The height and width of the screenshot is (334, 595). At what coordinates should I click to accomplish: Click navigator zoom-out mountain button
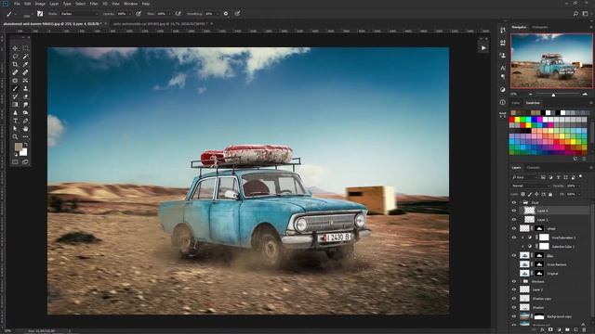(531, 94)
